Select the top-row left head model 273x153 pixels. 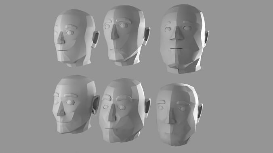click(77, 38)
